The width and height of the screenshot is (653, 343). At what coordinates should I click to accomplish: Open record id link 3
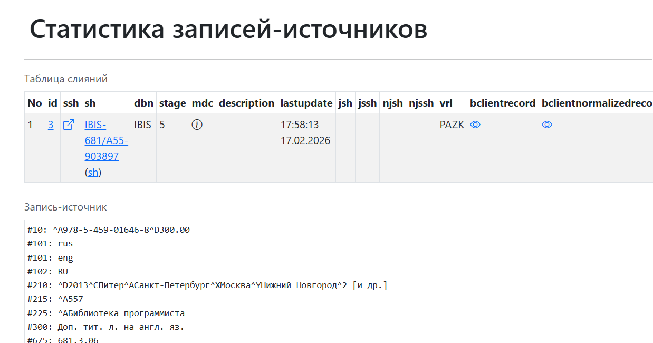(51, 125)
